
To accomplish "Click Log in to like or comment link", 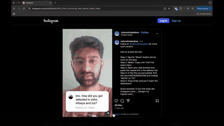I will (118, 114).
